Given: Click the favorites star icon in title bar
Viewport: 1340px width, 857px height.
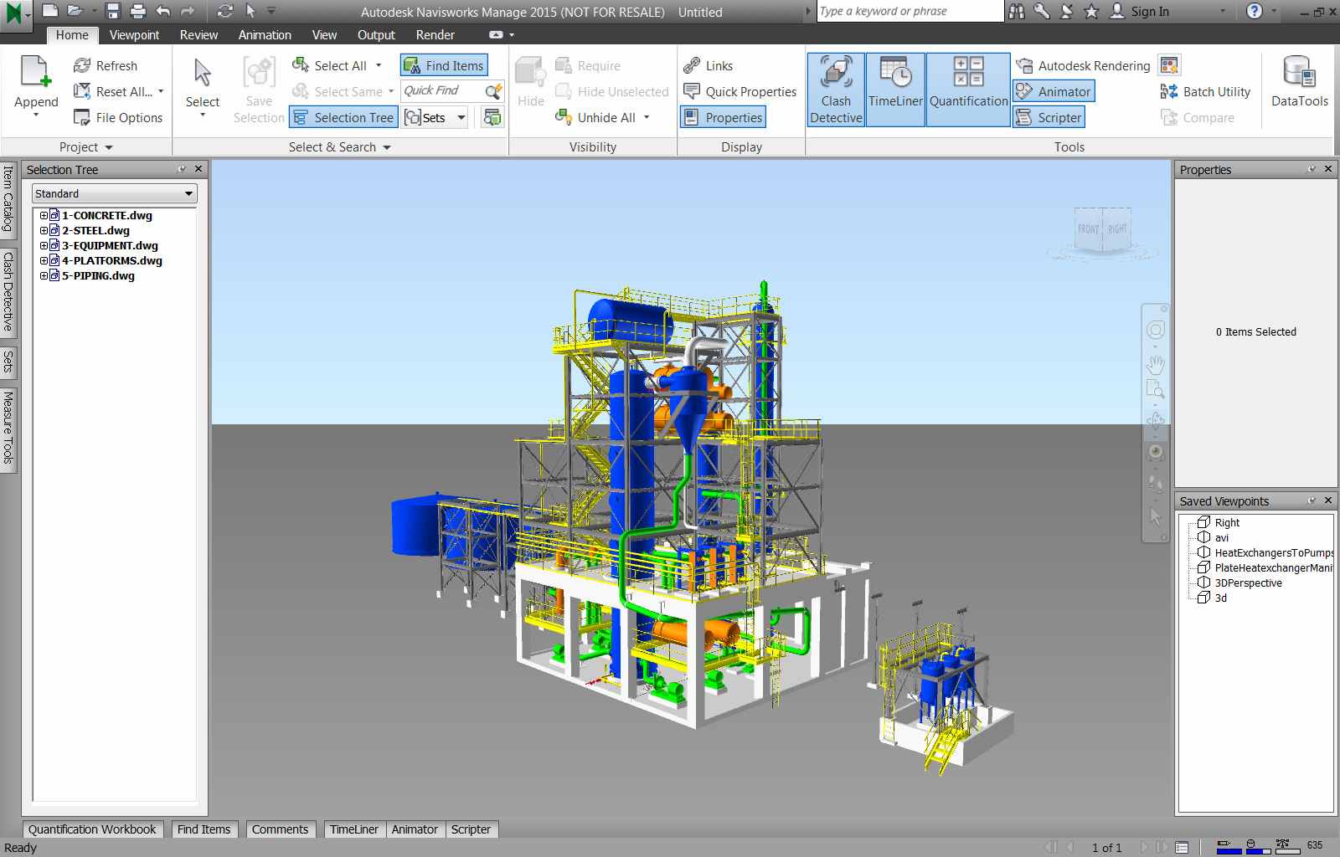Looking at the screenshot, I should 1090,11.
